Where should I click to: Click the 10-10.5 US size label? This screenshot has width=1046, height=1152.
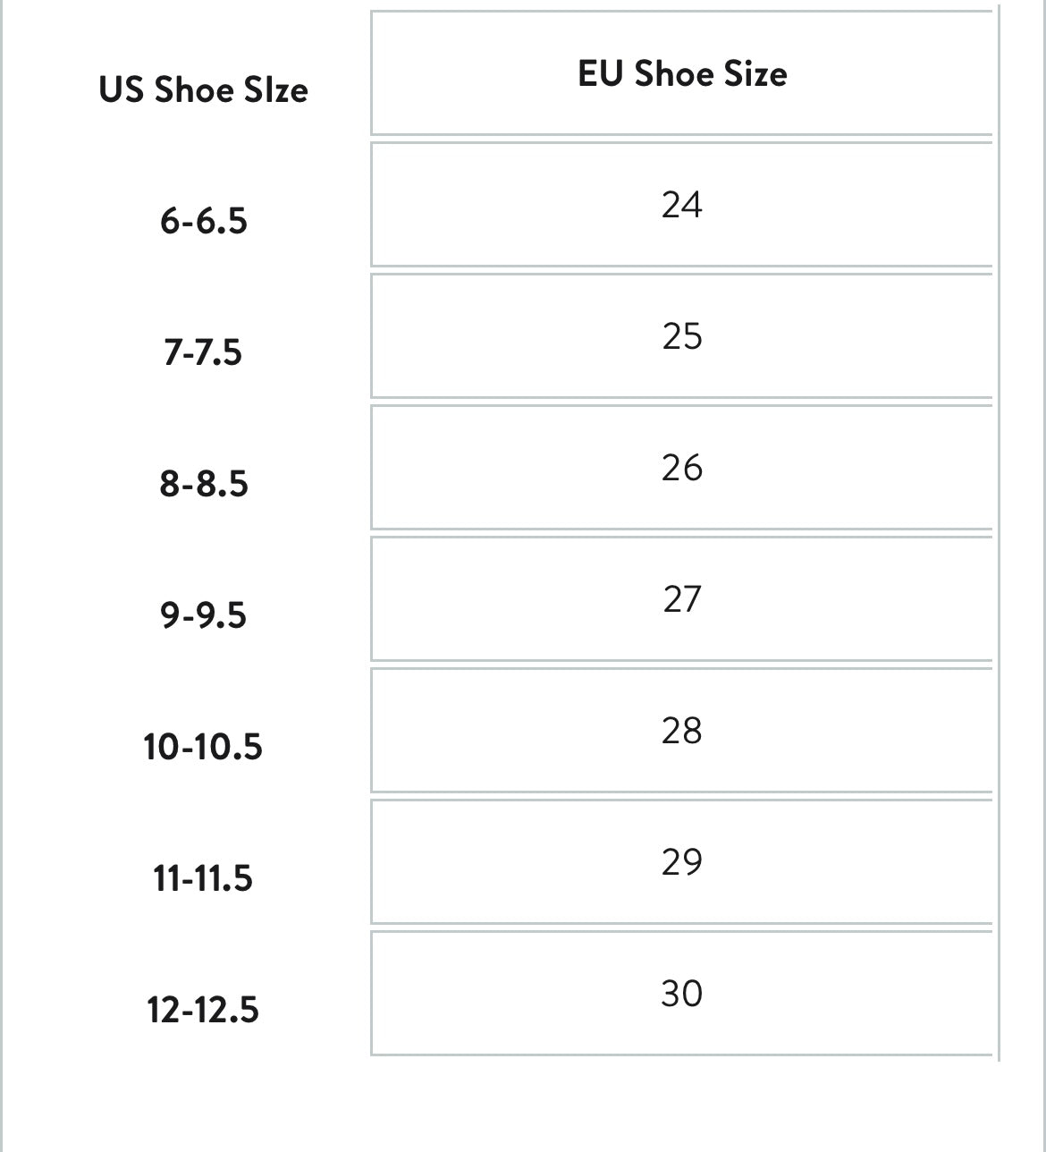[x=203, y=747]
